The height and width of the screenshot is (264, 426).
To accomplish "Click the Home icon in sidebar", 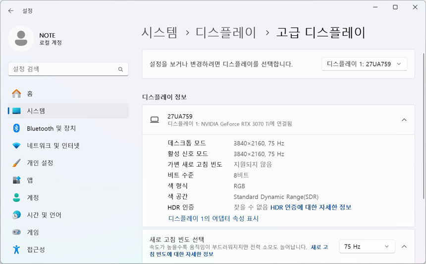I will pos(16,94).
